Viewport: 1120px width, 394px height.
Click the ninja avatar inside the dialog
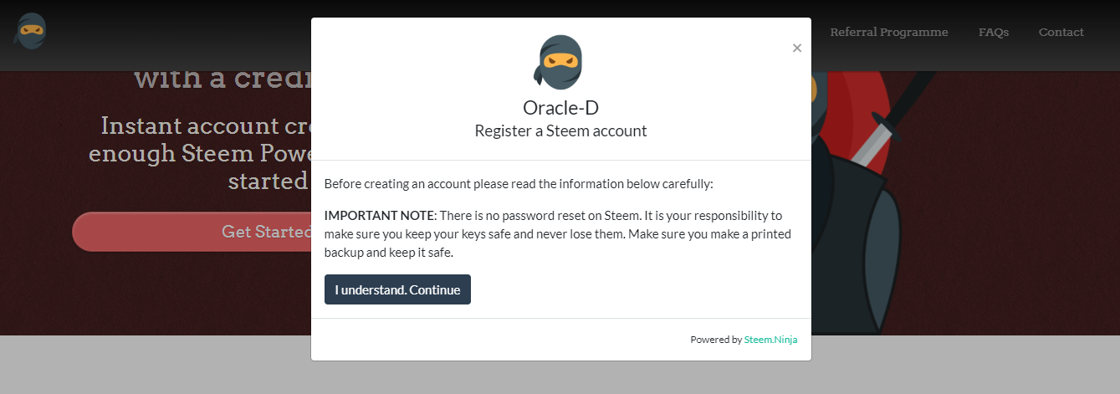[560, 61]
